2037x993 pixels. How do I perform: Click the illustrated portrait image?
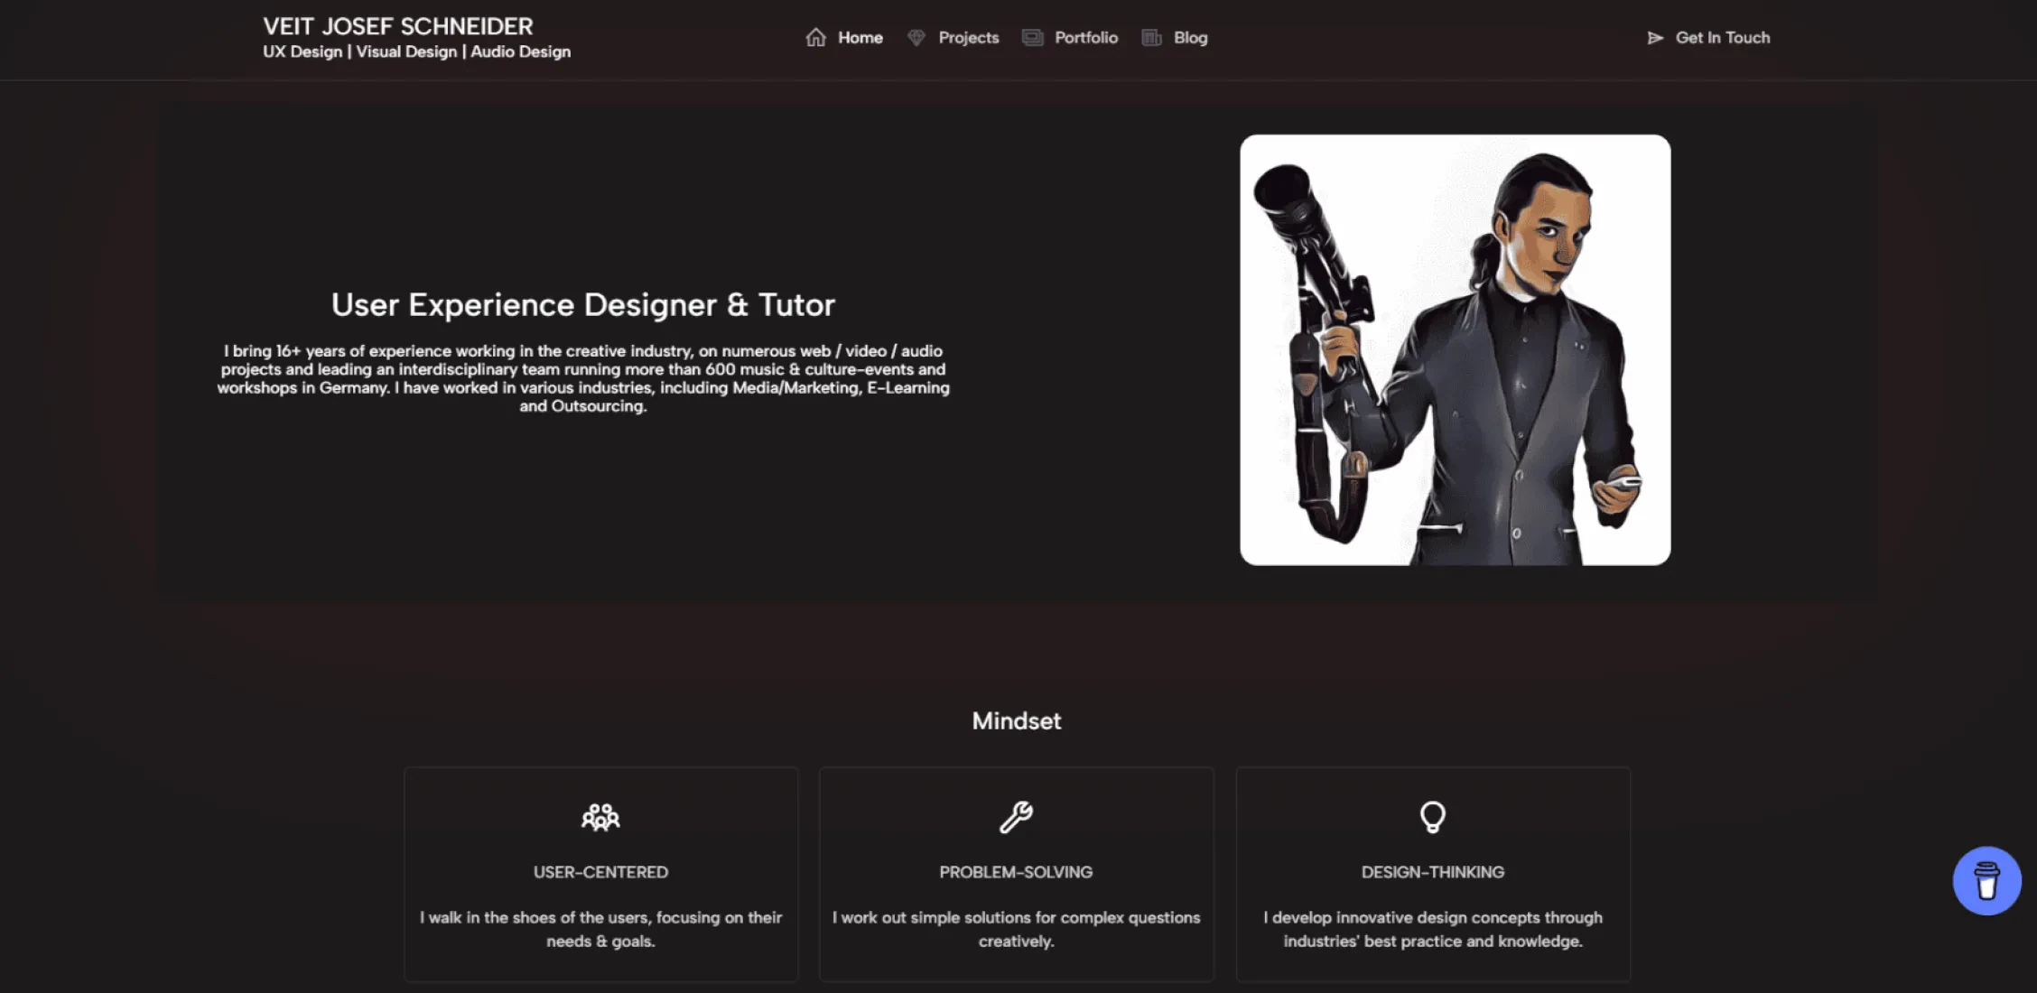(x=1455, y=350)
